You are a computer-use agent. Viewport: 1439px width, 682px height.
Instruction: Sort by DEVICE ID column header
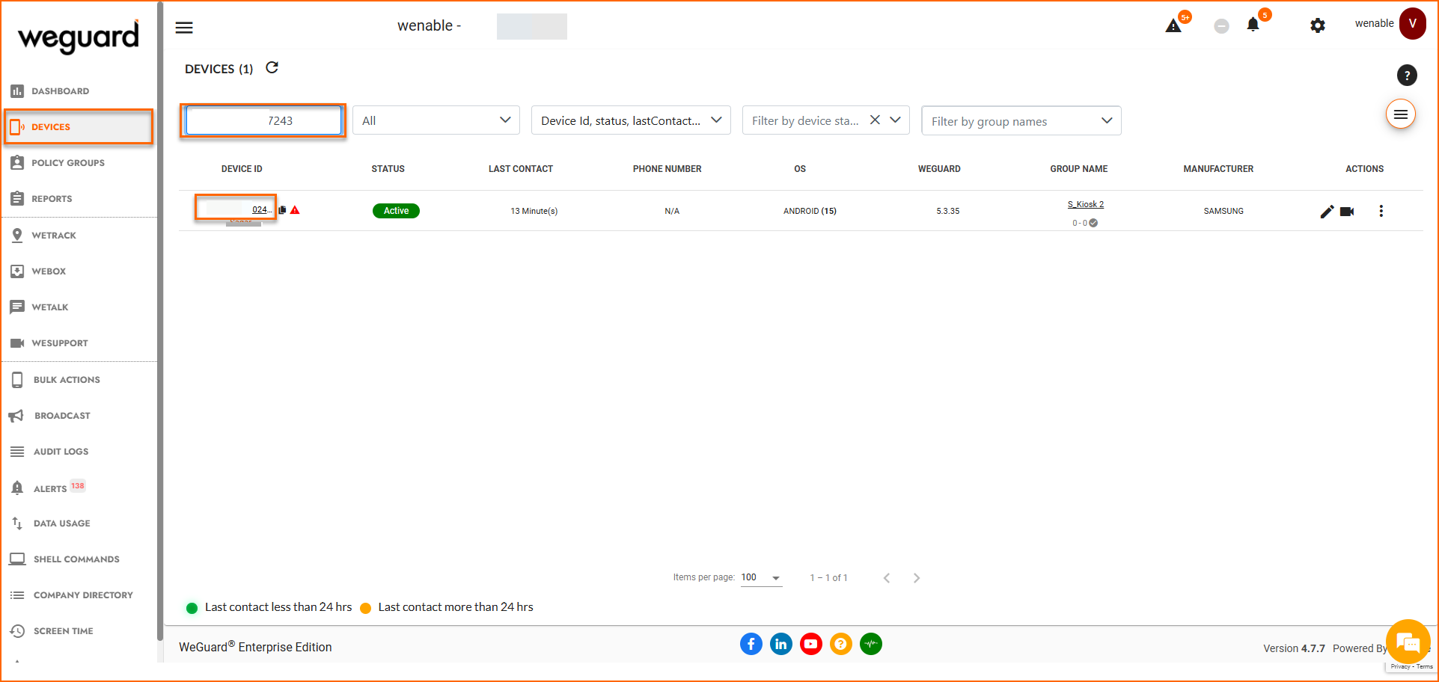pos(242,169)
